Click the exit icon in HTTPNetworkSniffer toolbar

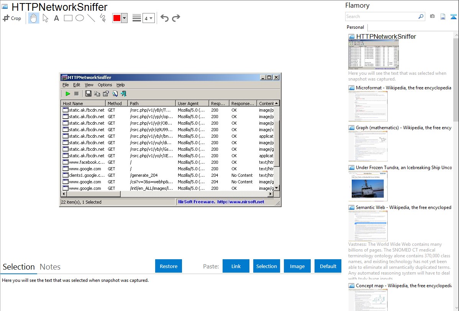[x=123, y=94]
